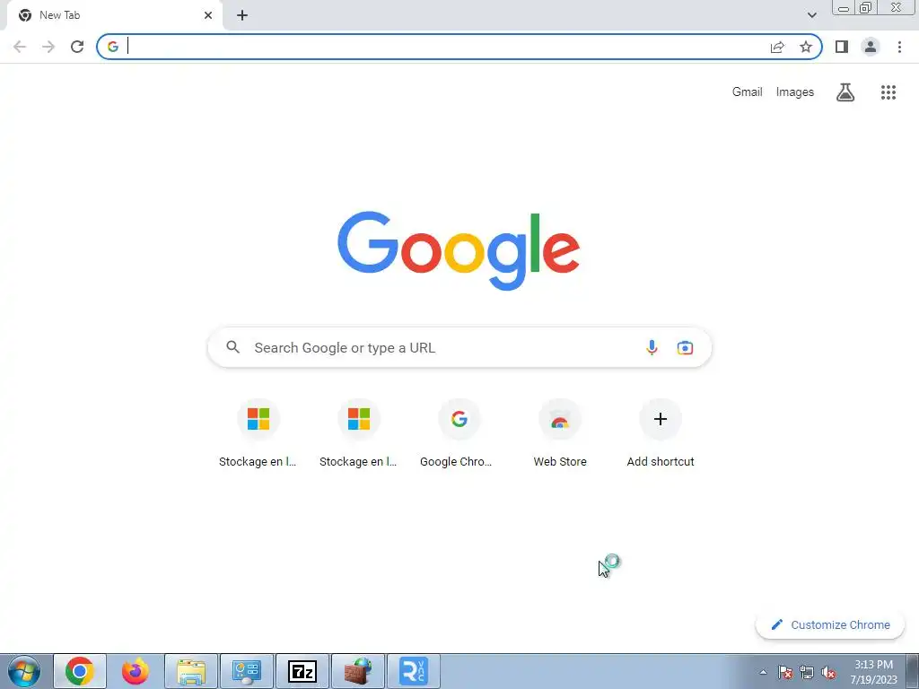Click magnifier icon in search box
This screenshot has height=689, width=919.
coord(233,347)
